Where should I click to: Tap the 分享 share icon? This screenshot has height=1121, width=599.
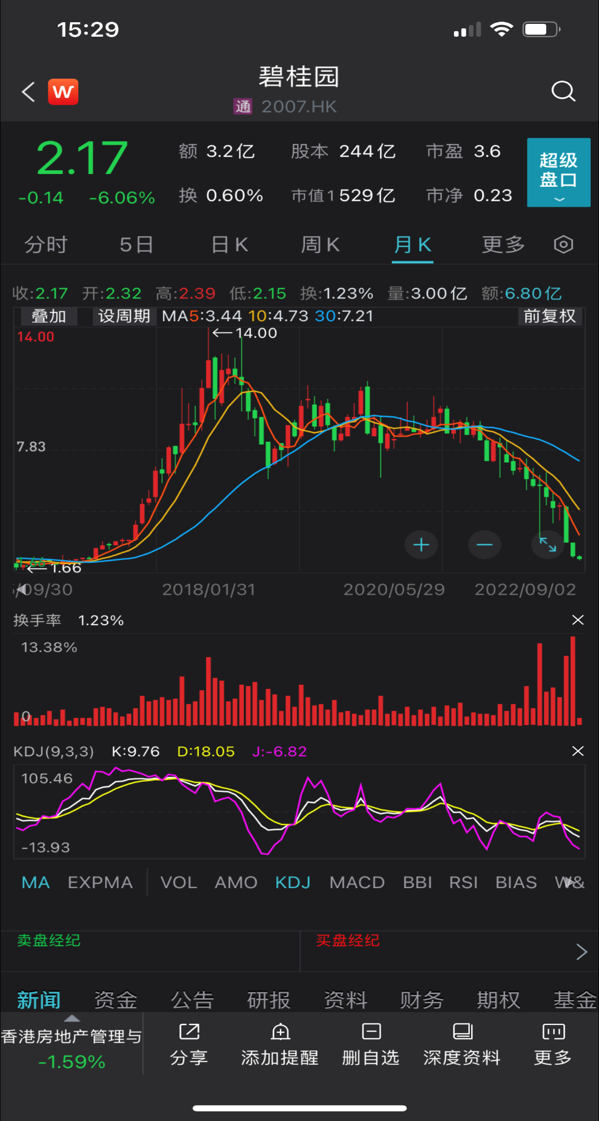[189, 1032]
